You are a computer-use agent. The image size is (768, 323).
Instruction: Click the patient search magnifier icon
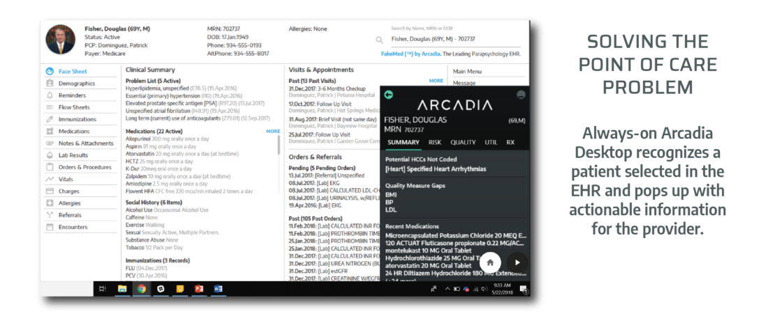point(379,40)
